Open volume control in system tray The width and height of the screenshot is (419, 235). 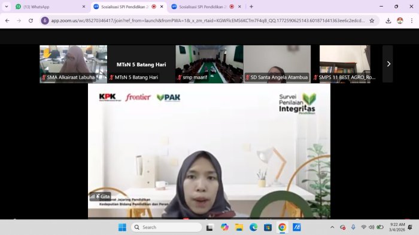(x=372, y=227)
